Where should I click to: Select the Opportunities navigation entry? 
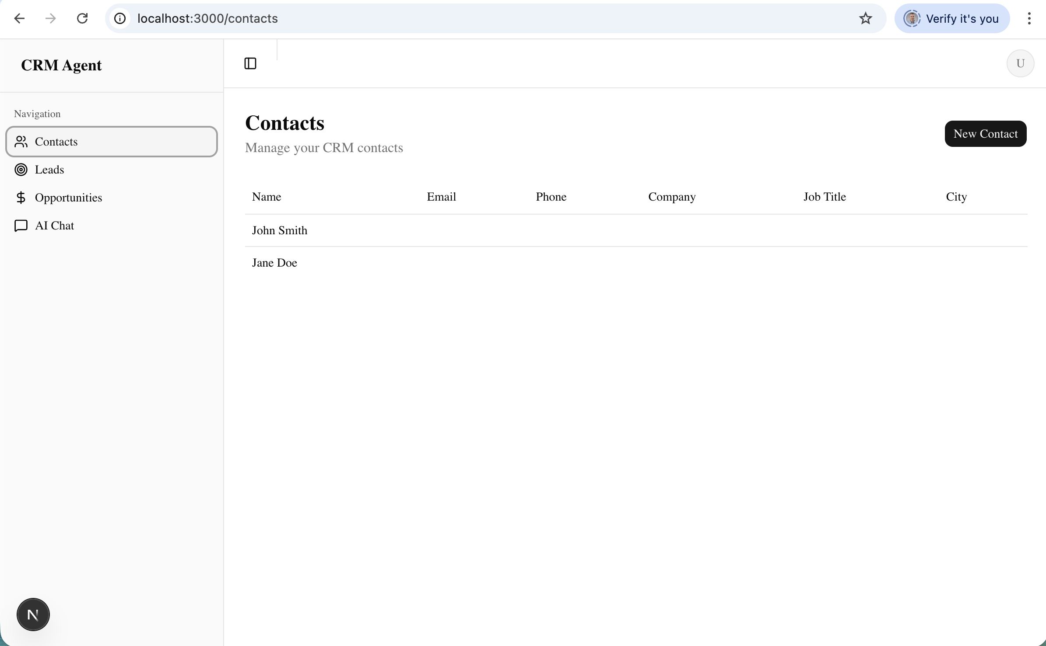pyautogui.click(x=69, y=197)
